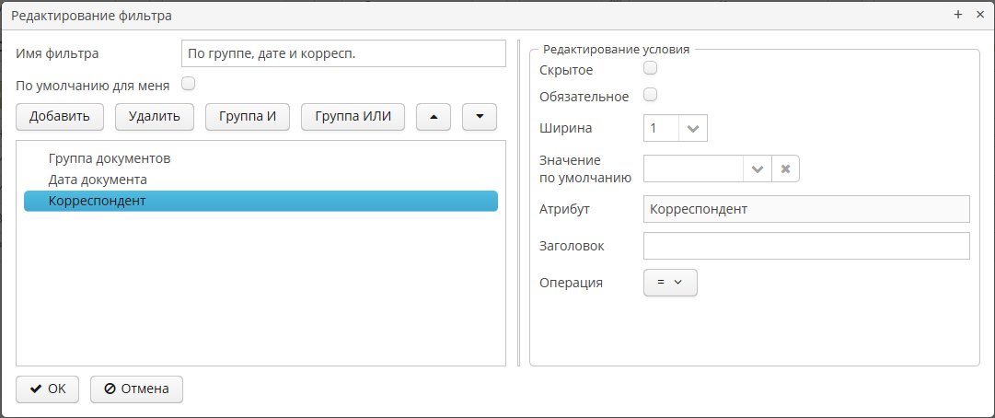Image resolution: width=995 pixels, height=418 pixels.
Task: Confirm with the OK button
Action: (x=48, y=389)
